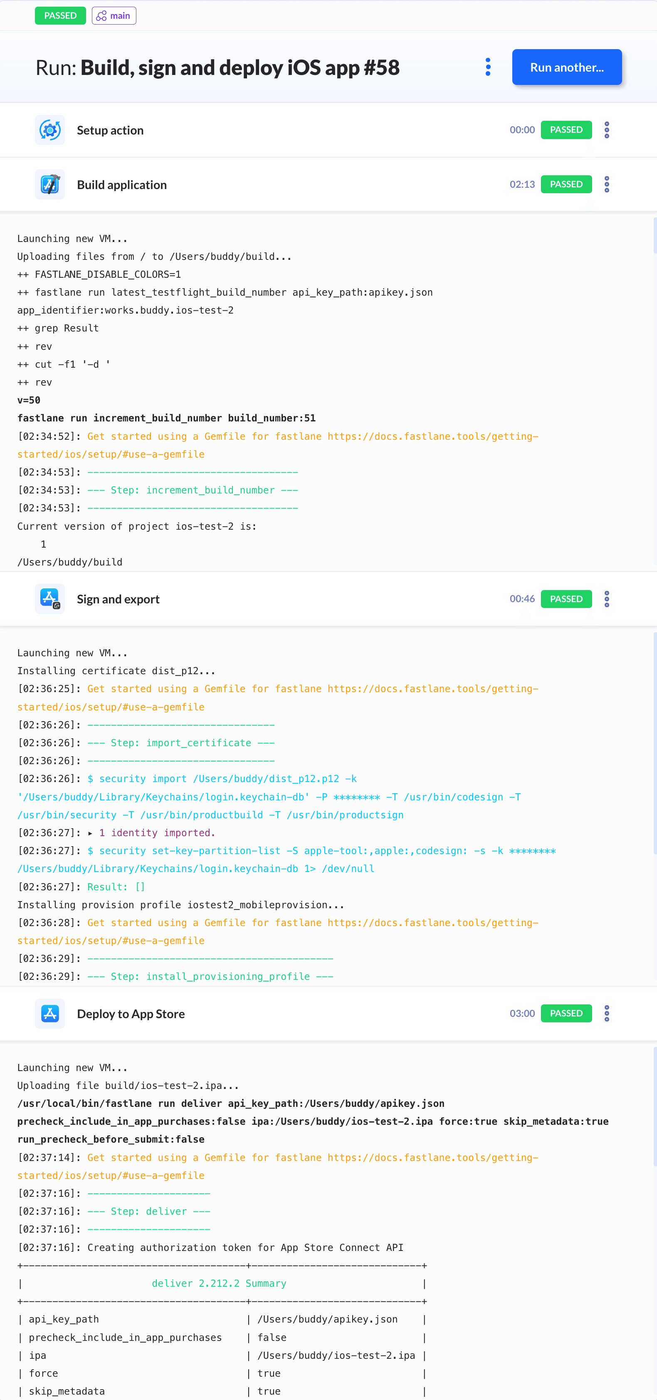Click the 'Installing certificate dist_p12...' line
Image resolution: width=657 pixels, height=1400 pixels.
117,671
